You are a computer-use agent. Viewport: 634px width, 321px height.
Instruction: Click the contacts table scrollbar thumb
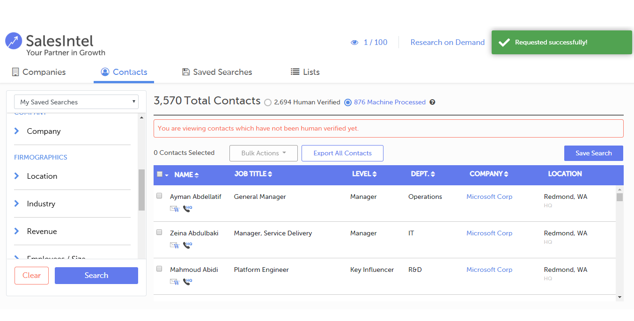[619, 197]
